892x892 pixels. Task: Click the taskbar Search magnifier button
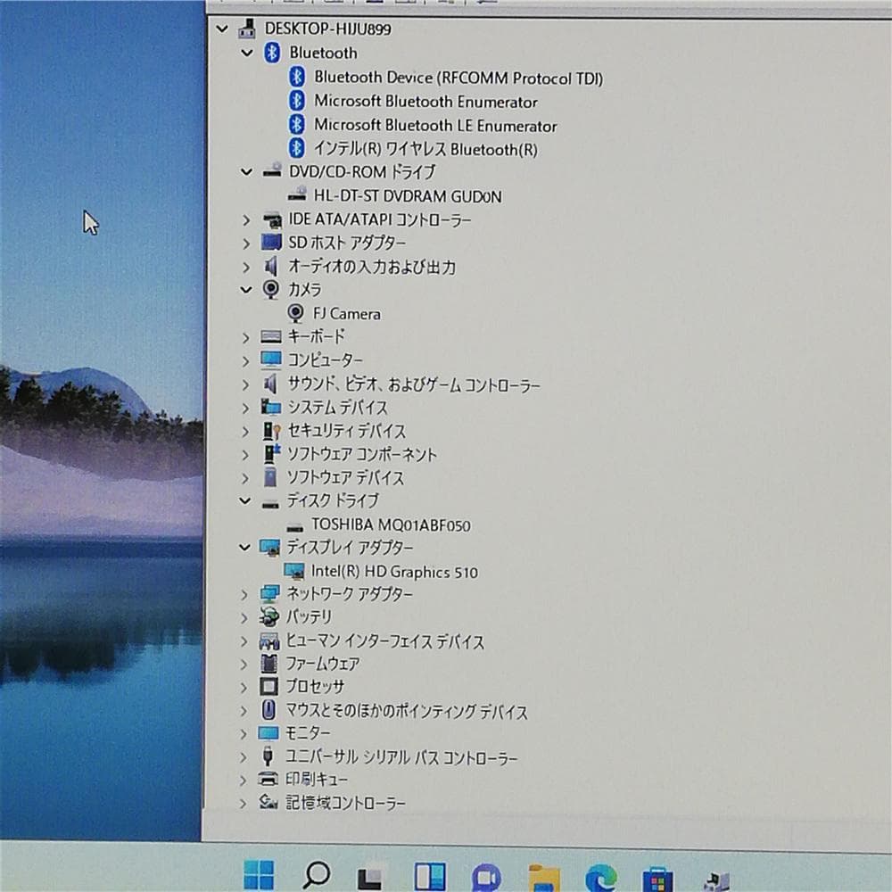[316, 876]
